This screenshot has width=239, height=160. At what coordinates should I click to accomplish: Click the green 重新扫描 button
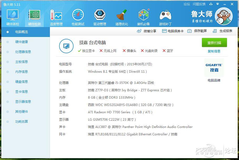coord(214,43)
